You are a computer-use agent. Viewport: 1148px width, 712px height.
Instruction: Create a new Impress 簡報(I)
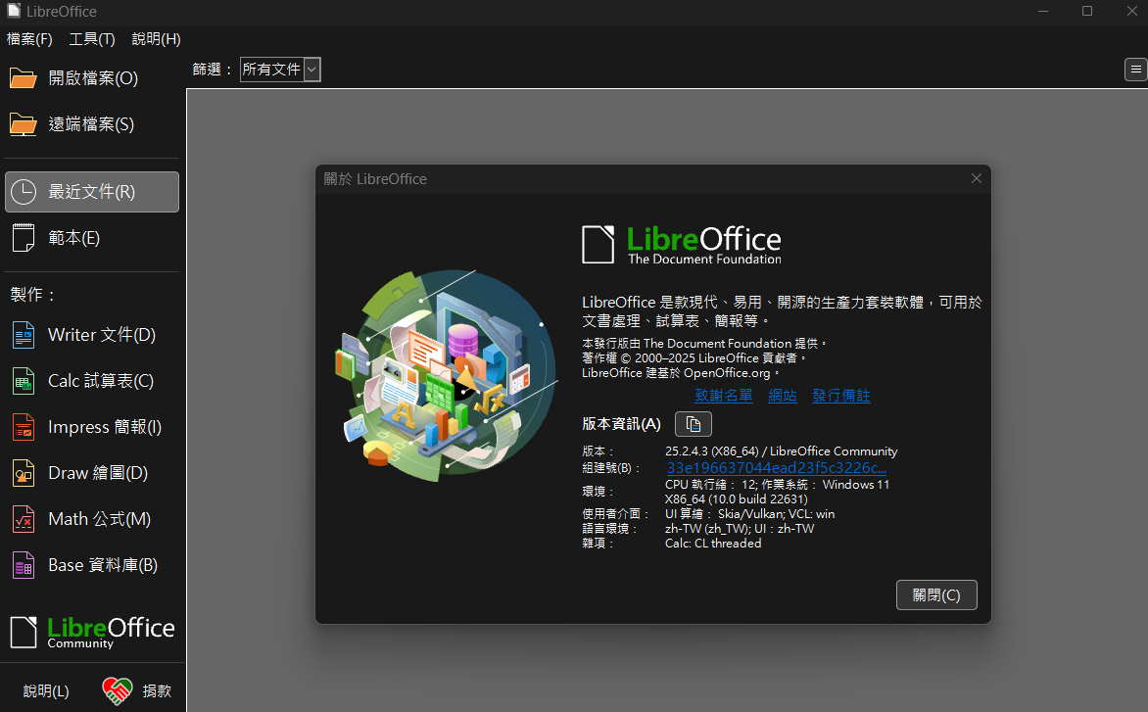(x=92, y=427)
